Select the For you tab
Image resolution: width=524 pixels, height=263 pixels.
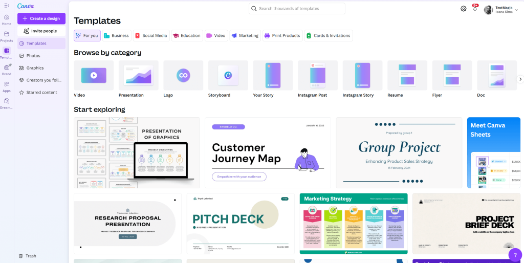pyautogui.click(x=87, y=35)
